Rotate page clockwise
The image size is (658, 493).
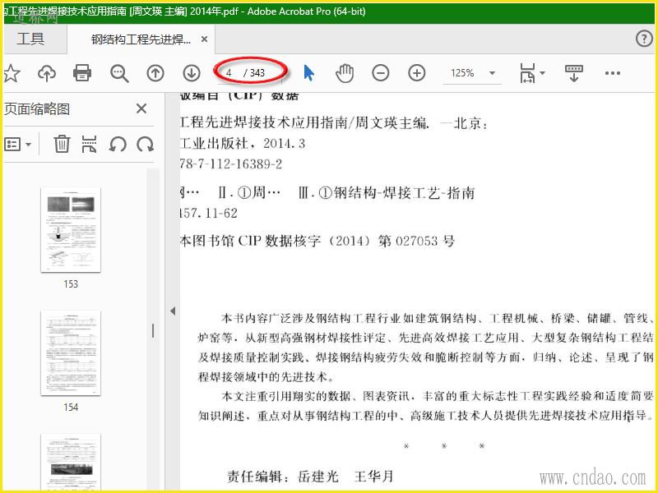[x=146, y=145]
